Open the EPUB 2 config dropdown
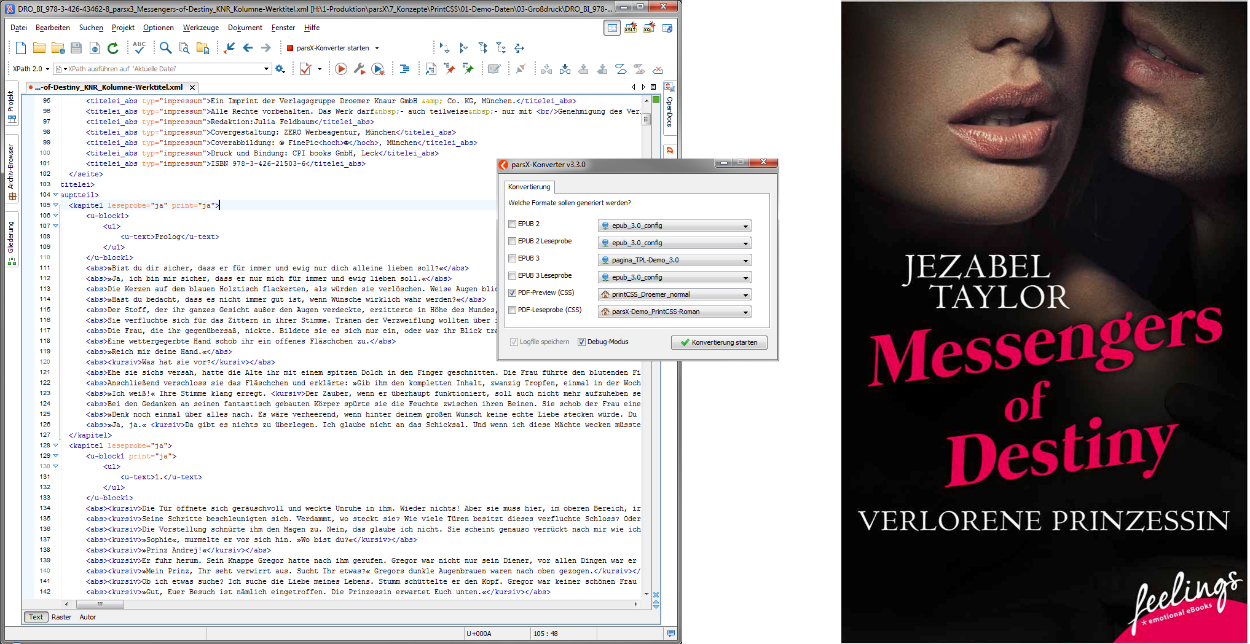Image resolution: width=1250 pixels, height=644 pixels. pyautogui.click(x=674, y=226)
